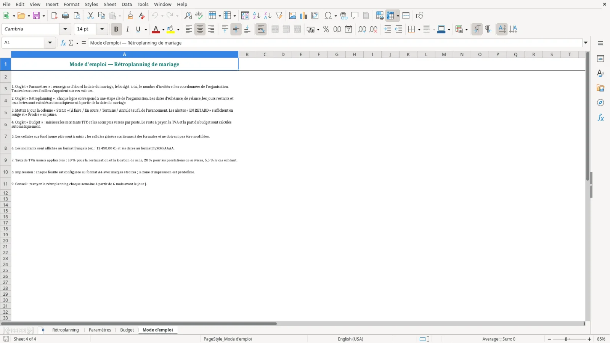Insert Image icon

coord(292,16)
